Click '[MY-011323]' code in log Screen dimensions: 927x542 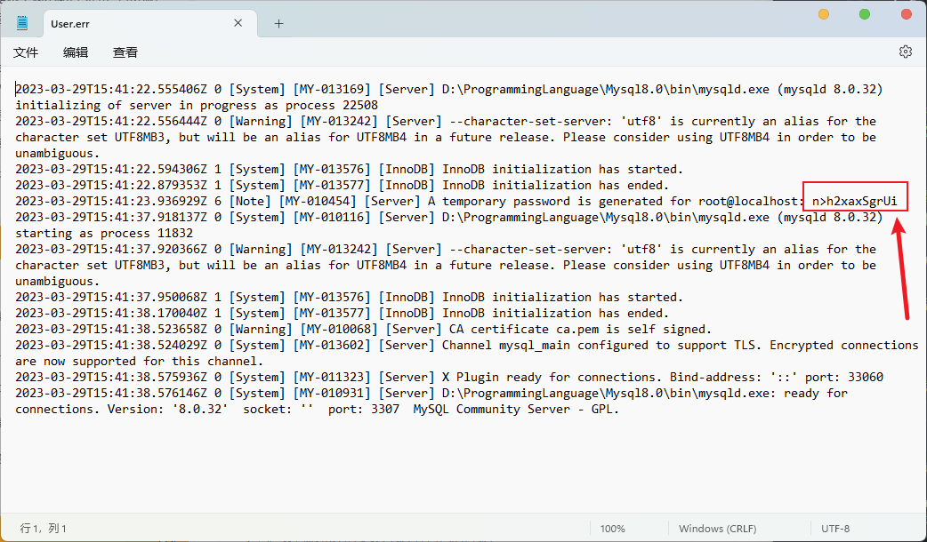point(332,378)
